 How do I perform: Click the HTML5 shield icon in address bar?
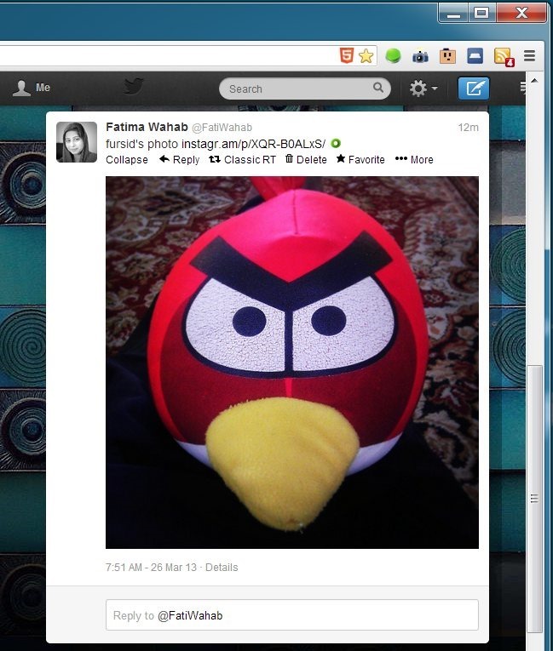click(x=346, y=55)
